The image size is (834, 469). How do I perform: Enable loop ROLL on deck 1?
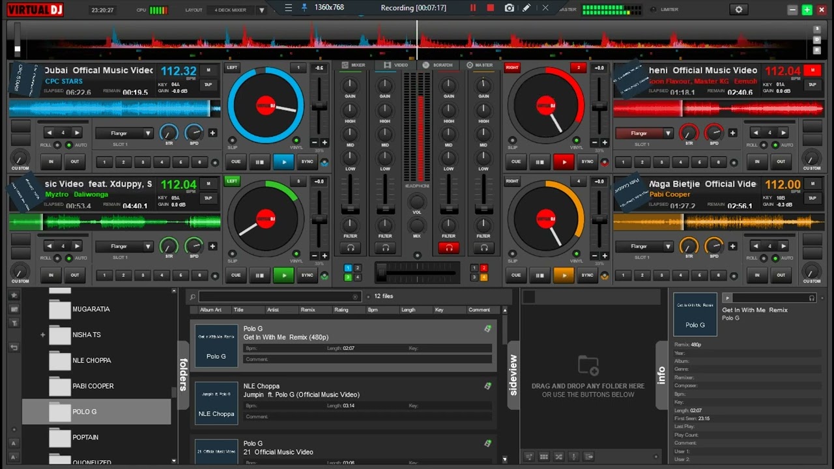coord(57,145)
